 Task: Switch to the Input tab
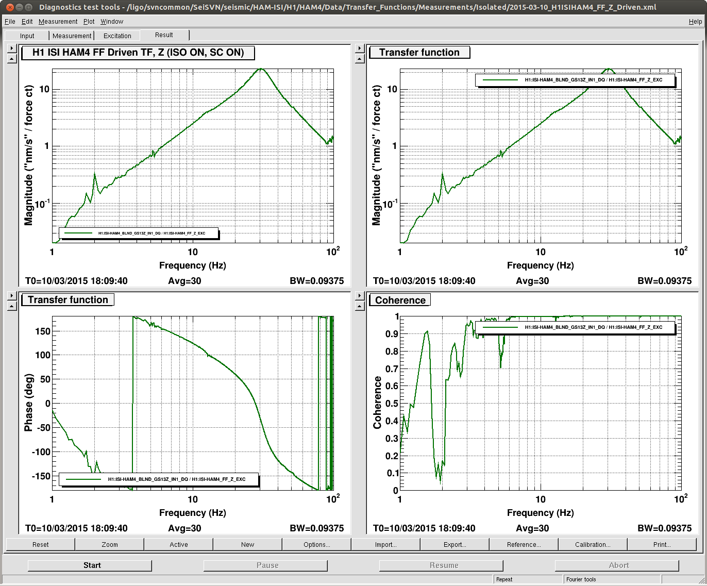coord(27,36)
